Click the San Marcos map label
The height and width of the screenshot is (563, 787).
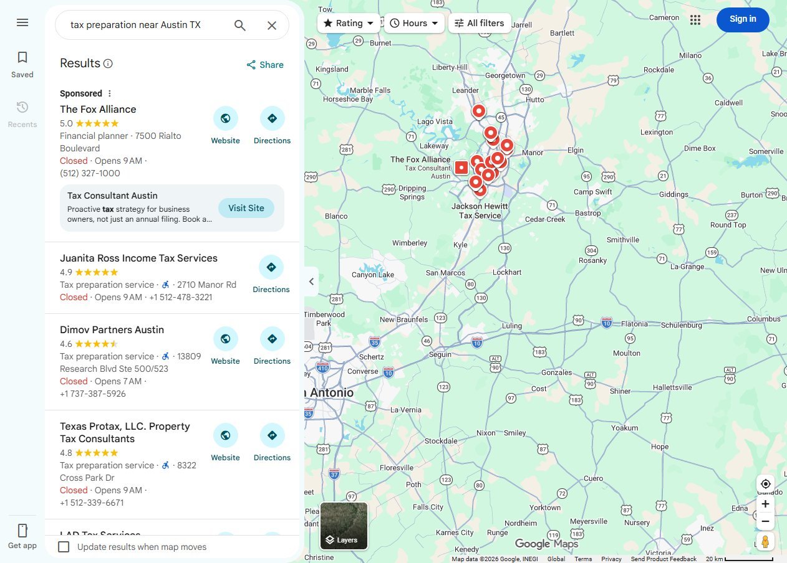(x=445, y=273)
